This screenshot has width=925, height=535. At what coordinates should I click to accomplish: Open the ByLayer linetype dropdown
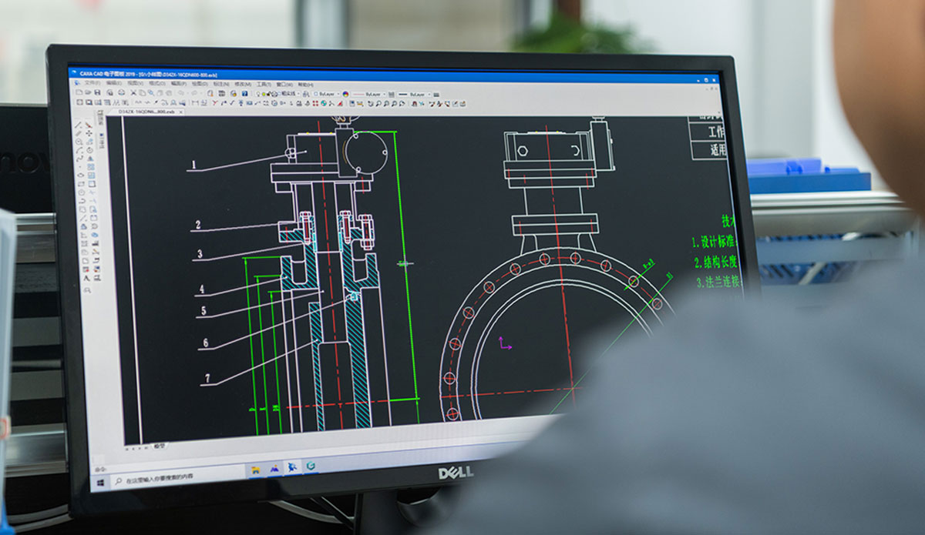(368, 95)
